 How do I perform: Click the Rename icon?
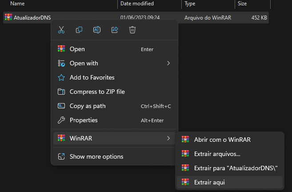[97, 30]
